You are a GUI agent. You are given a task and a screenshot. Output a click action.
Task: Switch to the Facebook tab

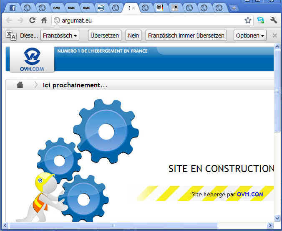coord(13,8)
